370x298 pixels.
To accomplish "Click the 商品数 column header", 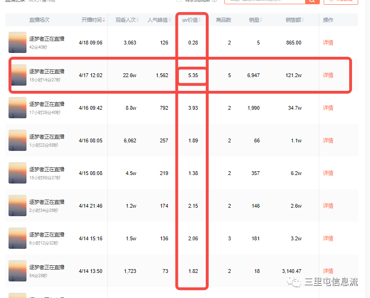I will [223, 20].
